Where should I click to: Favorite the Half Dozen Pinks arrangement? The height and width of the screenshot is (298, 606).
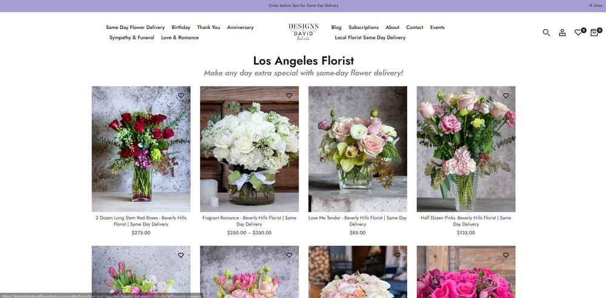[505, 96]
